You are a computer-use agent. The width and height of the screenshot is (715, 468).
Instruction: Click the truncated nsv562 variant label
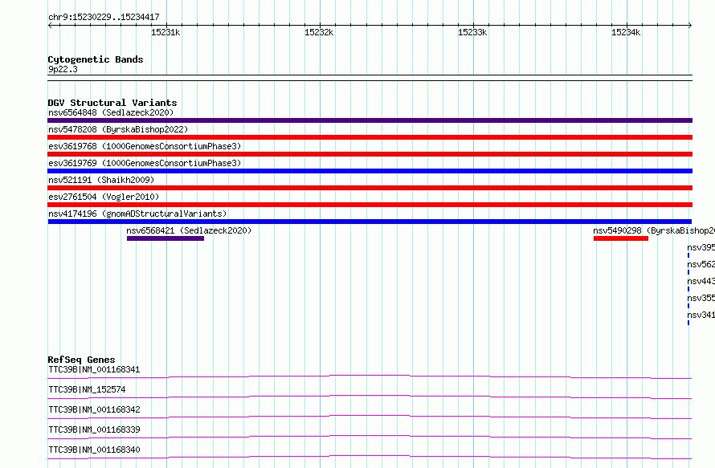(701, 264)
